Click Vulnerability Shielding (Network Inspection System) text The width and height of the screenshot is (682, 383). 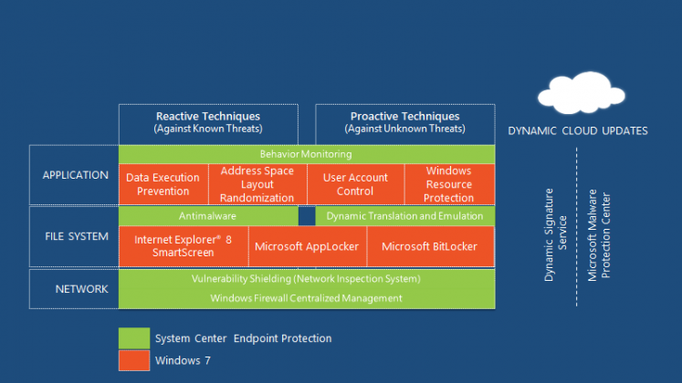[306, 279]
